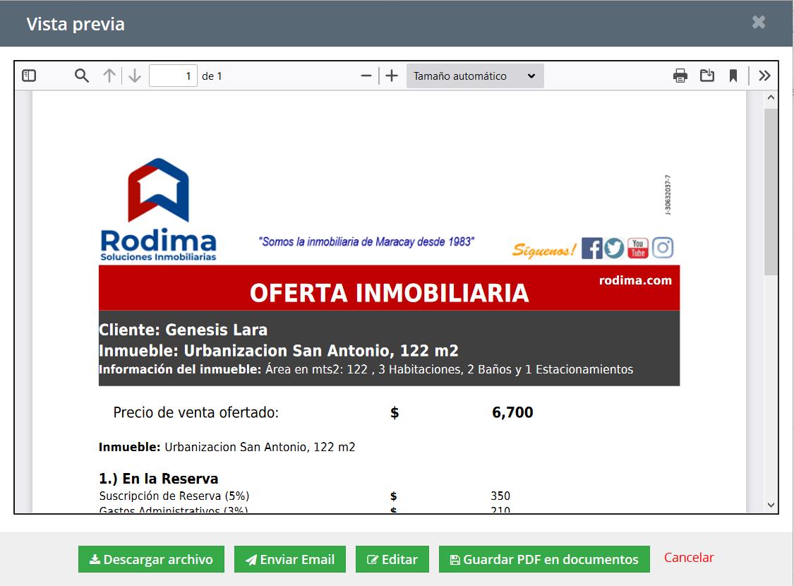Toggle the PDF viewer sidebar
The image size is (794, 586).
point(29,76)
